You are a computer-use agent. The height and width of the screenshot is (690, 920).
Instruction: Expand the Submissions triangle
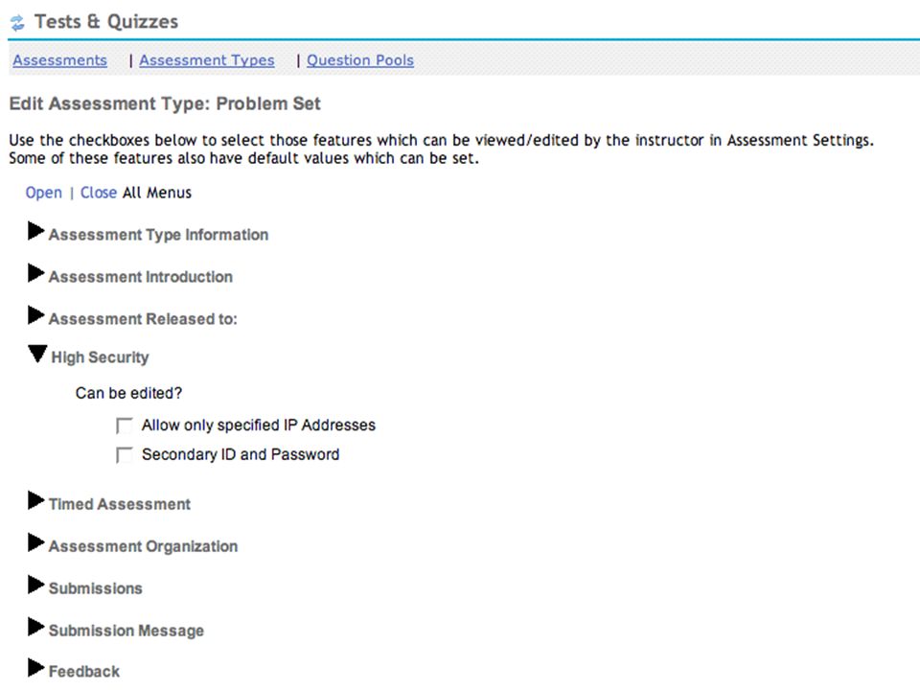coord(35,585)
